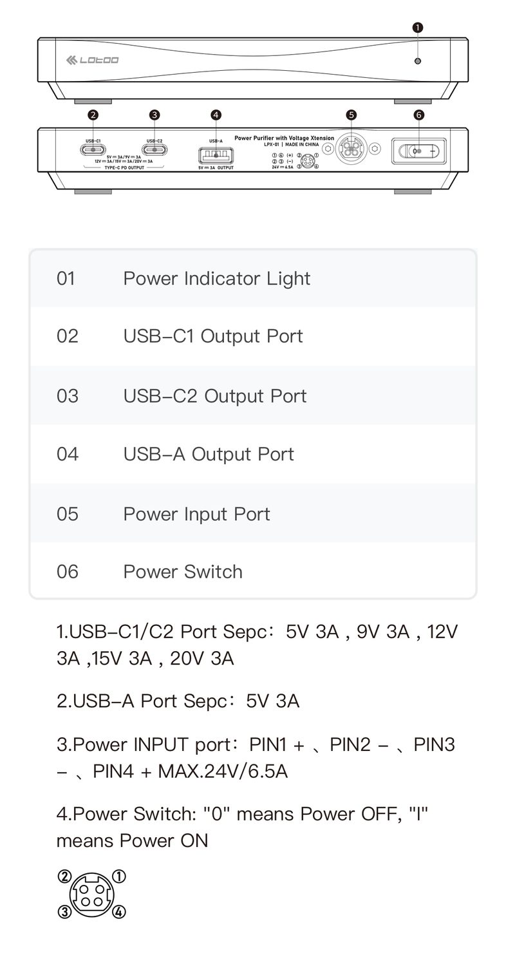Select the "Power Indicator Light" table row
The height and width of the screenshot is (966, 506).
click(252, 278)
